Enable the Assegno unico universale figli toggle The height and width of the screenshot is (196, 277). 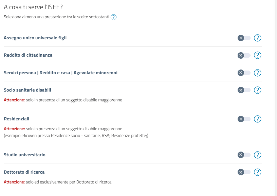point(244,38)
